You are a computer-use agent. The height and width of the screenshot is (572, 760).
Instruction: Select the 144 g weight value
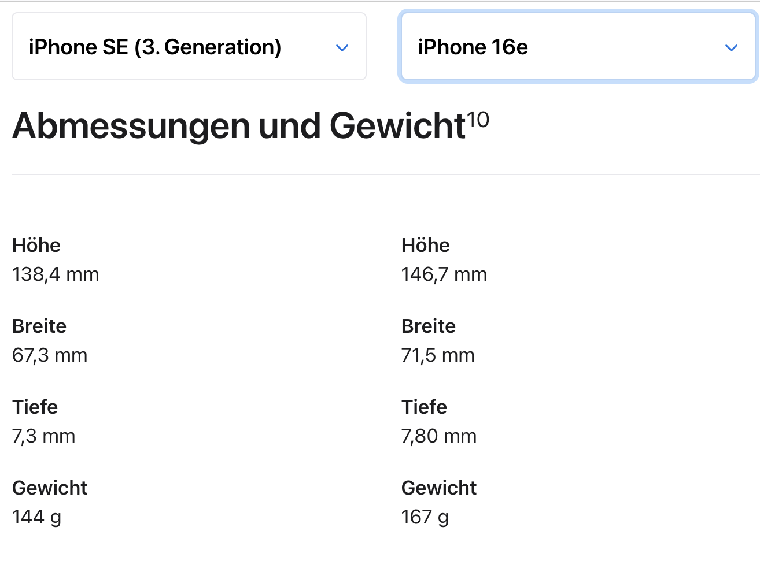click(x=36, y=517)
